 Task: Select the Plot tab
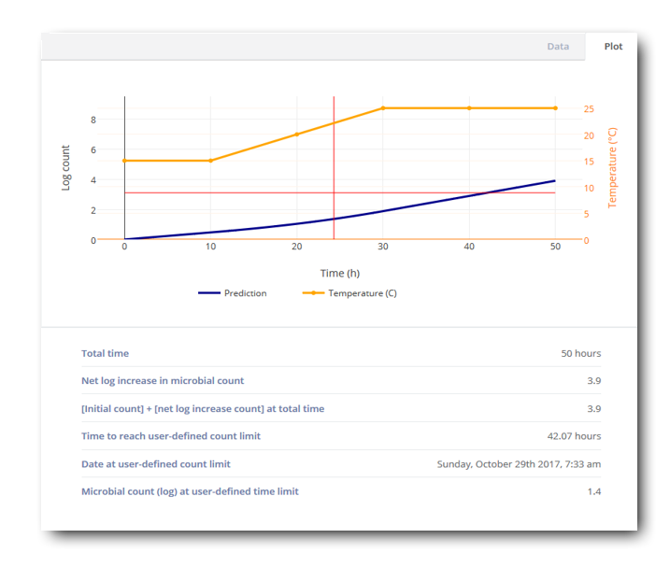(x=613, y=47)
